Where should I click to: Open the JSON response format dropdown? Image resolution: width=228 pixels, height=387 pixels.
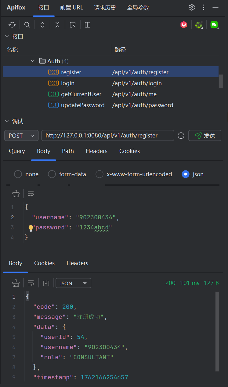tap(73, 283)
